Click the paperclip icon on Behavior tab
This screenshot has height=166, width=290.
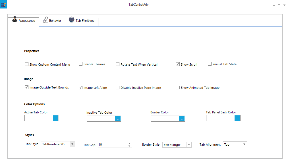pos(45,20)
